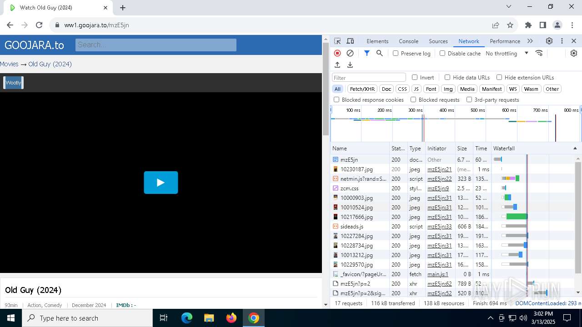Select the Wootly server button

(13, 83)
